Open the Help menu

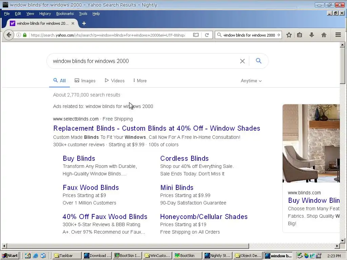(96, 14)
